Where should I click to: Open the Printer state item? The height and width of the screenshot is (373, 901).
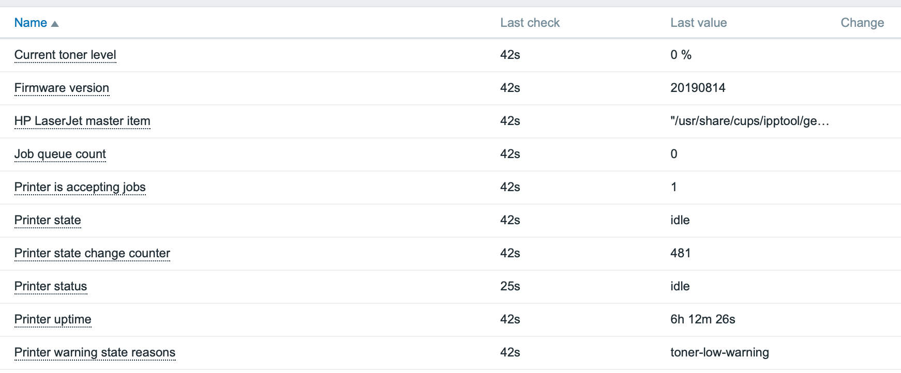click(x=48, y=220)
